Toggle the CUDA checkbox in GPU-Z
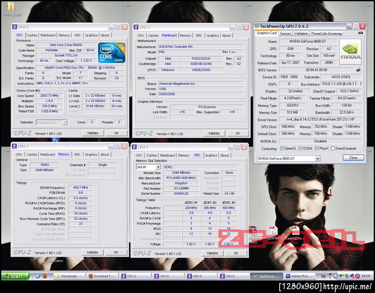 pyautogui.click(x=301, y=149)
